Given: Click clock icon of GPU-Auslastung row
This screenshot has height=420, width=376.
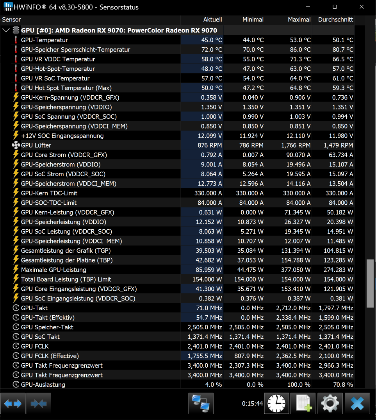Looking at the screenshot, I should click(x=16, y=385).
